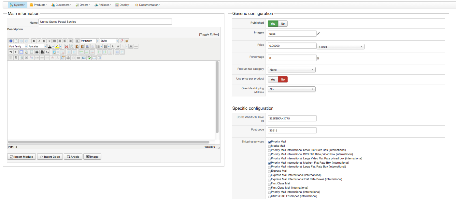Screen dimensions: 456x199
Task: Open find with the binoculars icon
Action: (x=42, y=52)
